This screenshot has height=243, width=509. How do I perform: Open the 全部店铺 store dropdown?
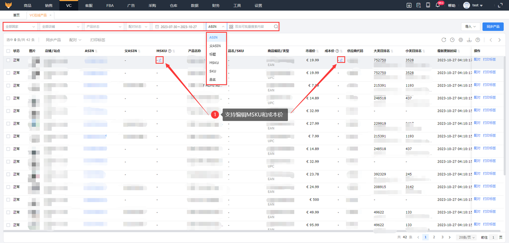pos(61,27)
